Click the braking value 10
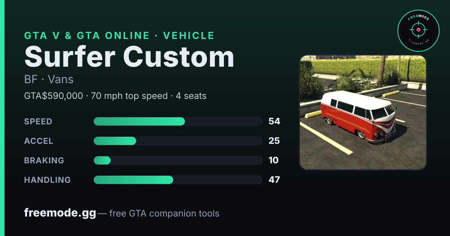The height and width of the screenshot is (236, 450). coord(274,160)
